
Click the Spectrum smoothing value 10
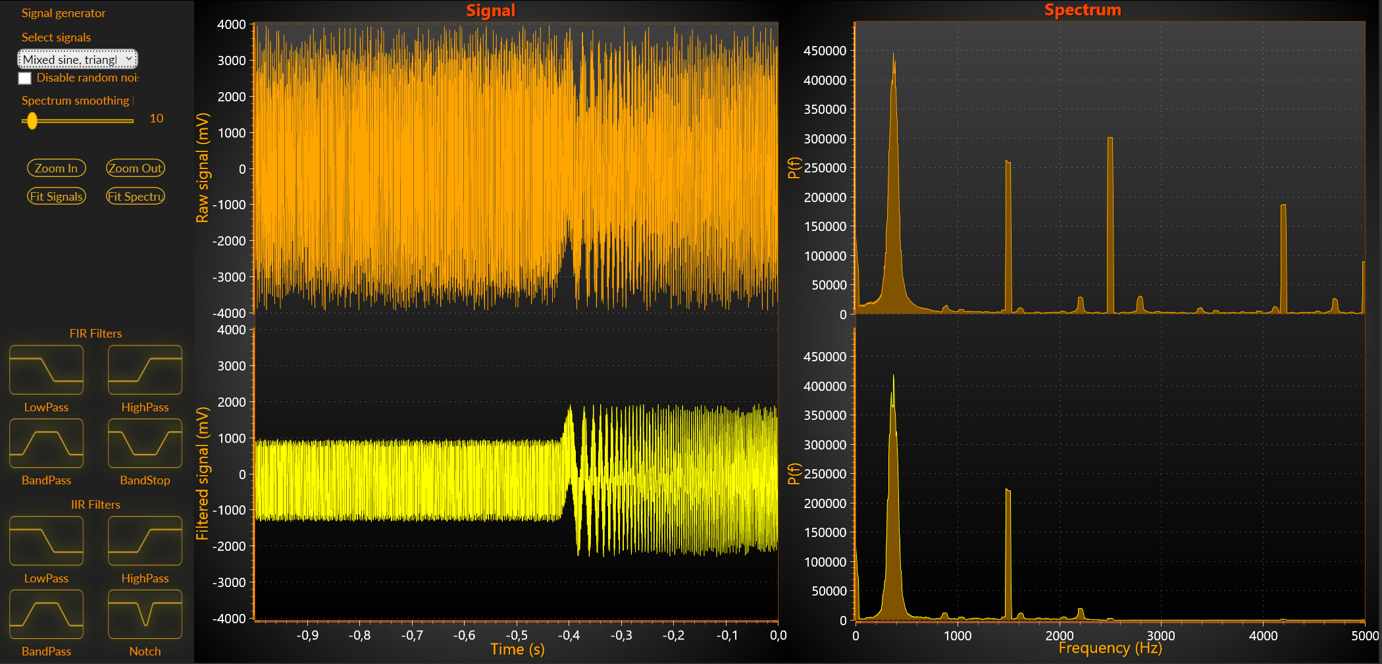[x=156, y=118]
